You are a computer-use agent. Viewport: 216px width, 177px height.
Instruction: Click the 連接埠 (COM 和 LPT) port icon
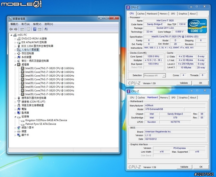[x=19, y=102]
